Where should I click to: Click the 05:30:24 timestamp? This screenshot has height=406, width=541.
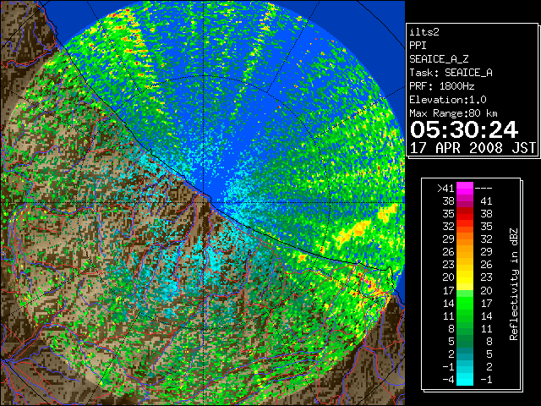click(464, 129)
